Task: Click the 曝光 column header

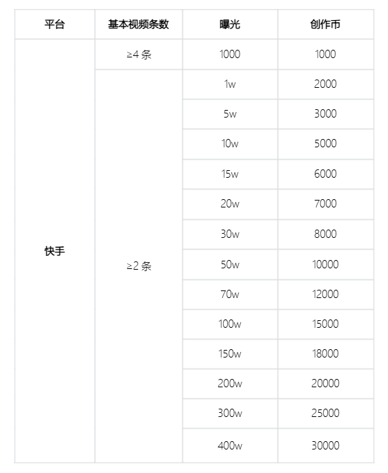Action: 230,24
